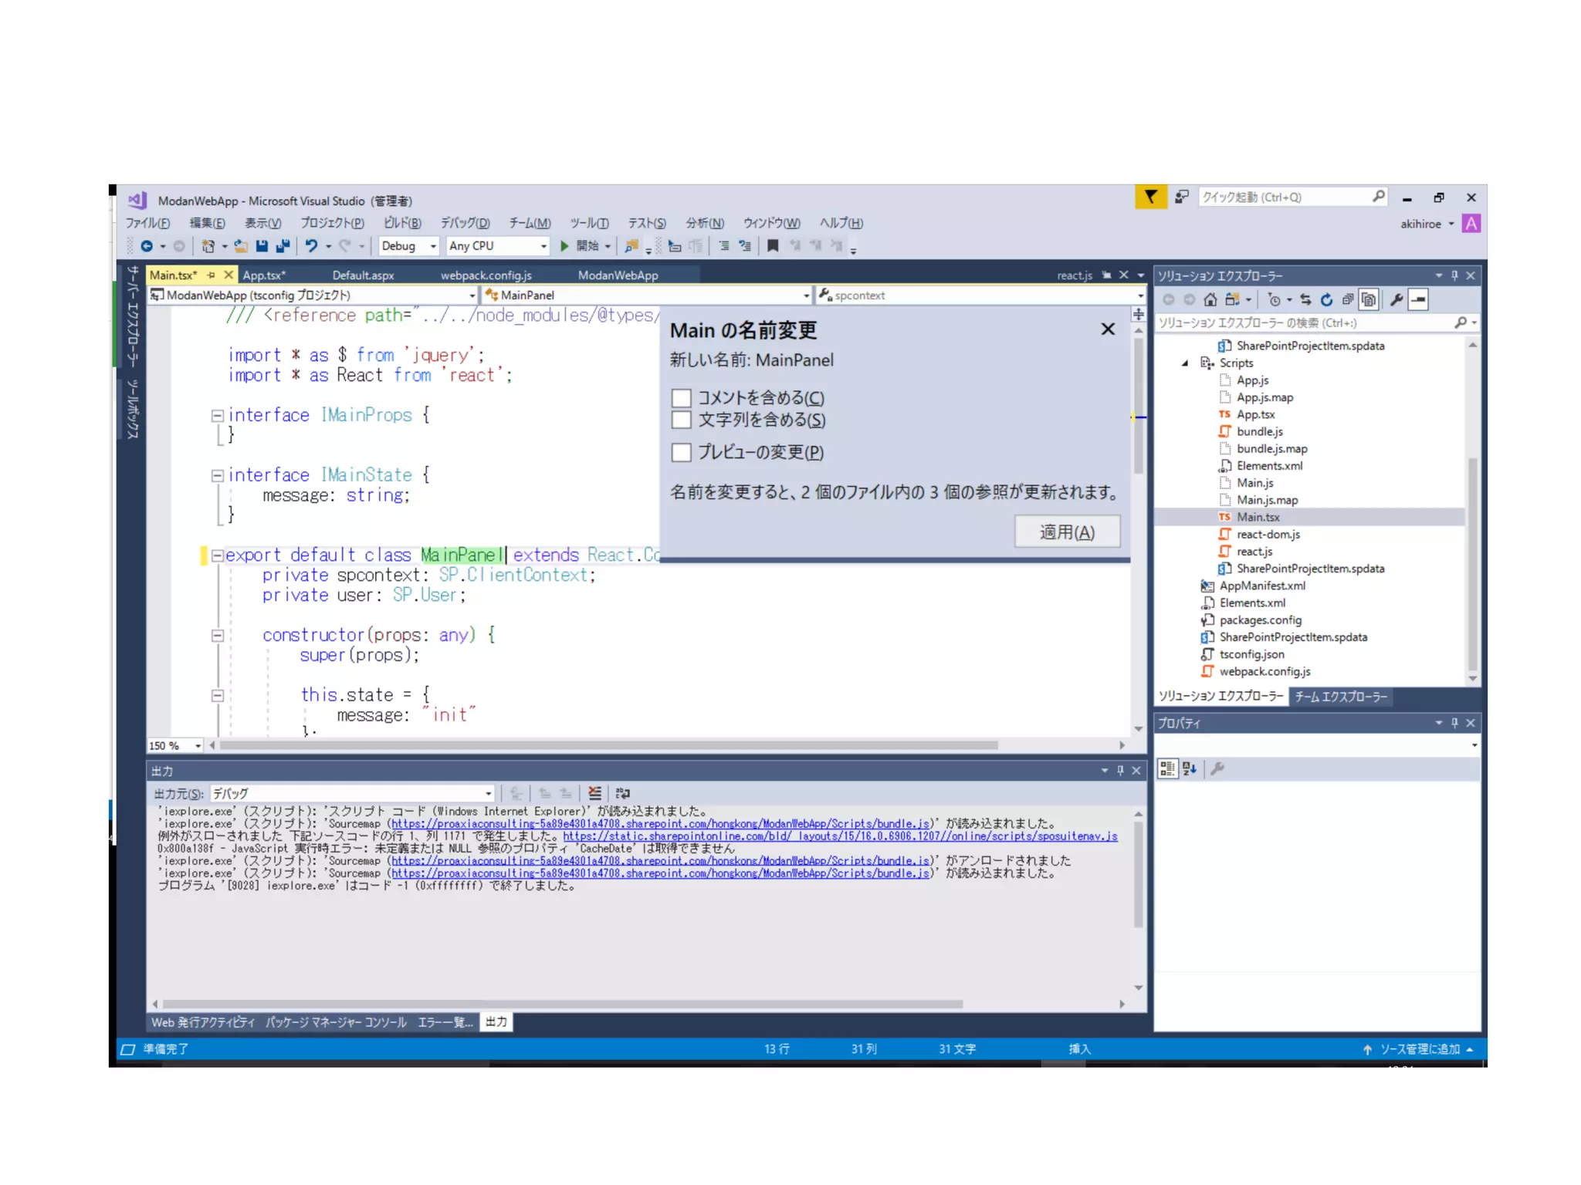Open the ビルド menu
1581x1185 pixels.
click(x=402, y=223)
